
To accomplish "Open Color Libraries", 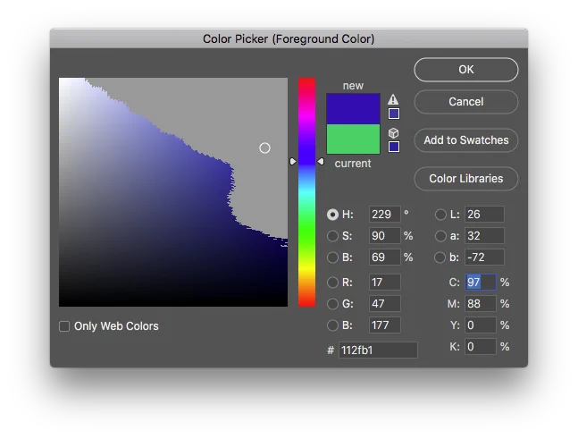I will tap(466, 179).
